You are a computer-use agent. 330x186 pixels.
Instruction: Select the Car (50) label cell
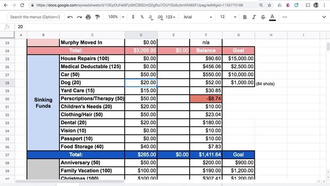click(92, 74)
